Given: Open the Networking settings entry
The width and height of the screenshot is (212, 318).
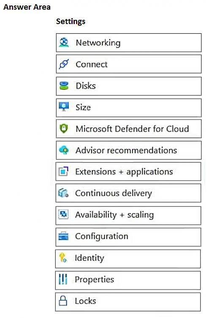Looking at the screenshot, I should (x=129, y=43).
